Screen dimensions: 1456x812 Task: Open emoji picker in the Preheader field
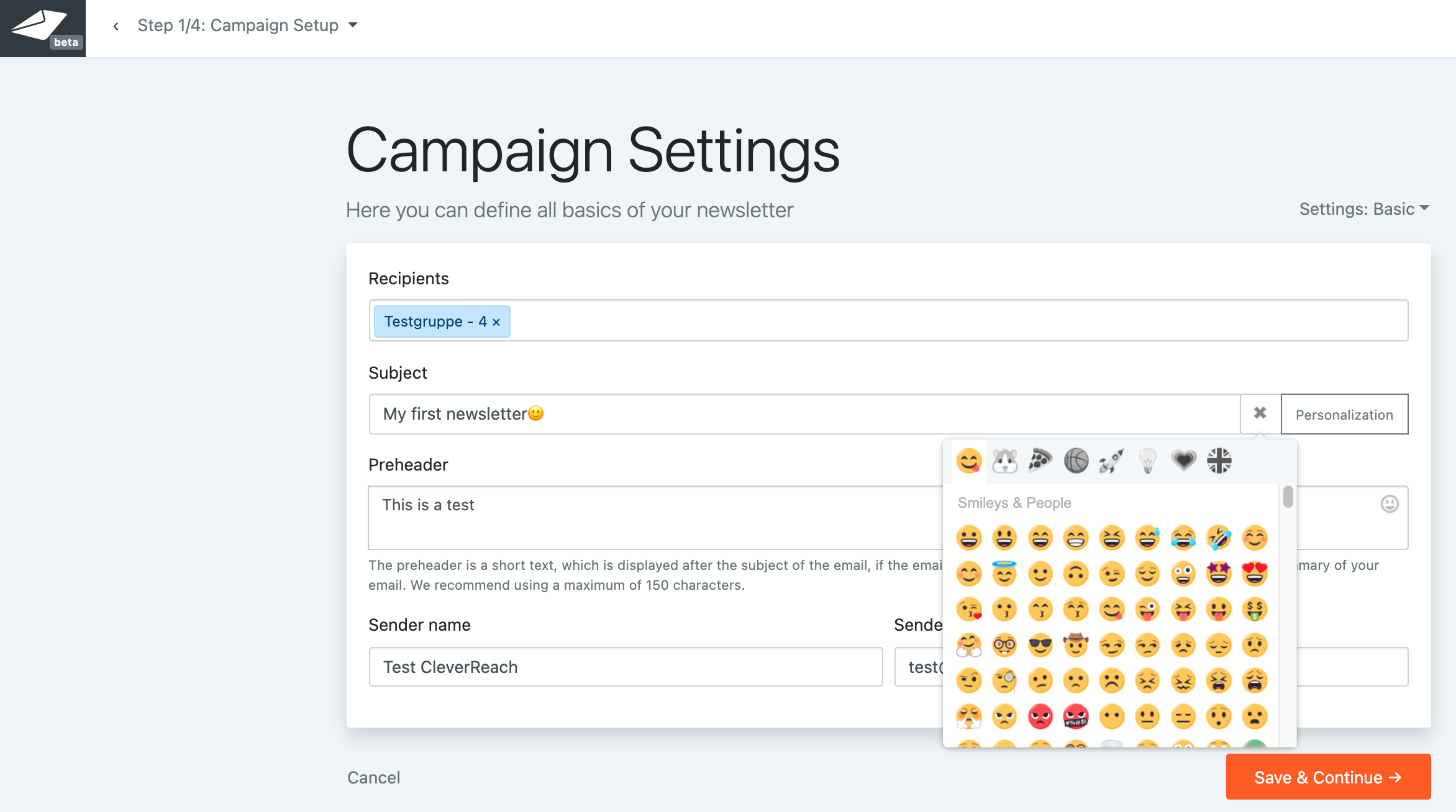pos(1390,503)
